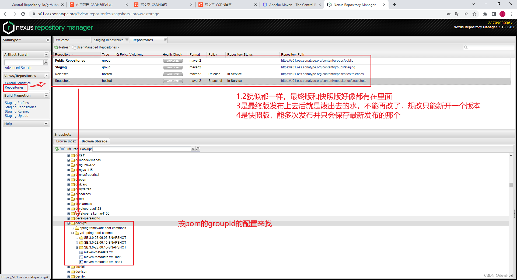Close the Repositories tab
Image resolution: width=517 pixels, height=280 pixels.
165,39
